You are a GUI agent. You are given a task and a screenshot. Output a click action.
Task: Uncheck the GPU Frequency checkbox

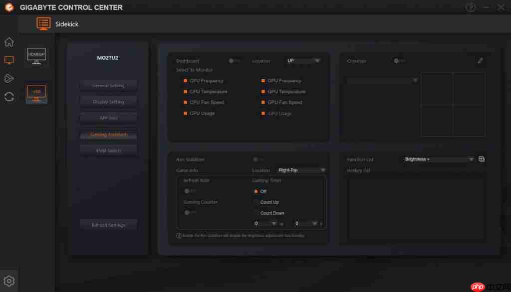pos(263,81)
